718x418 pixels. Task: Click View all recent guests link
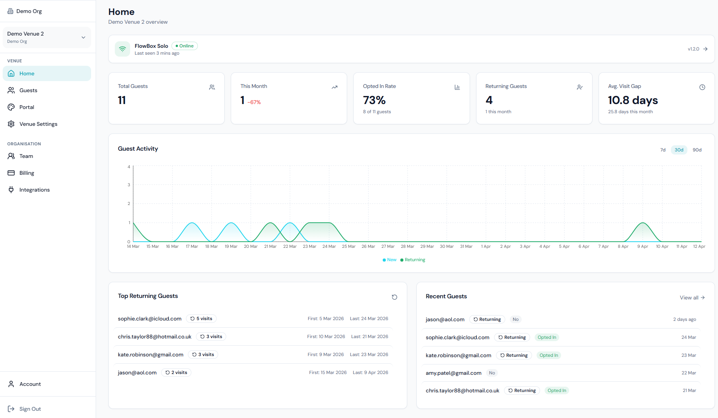(692, 298)
